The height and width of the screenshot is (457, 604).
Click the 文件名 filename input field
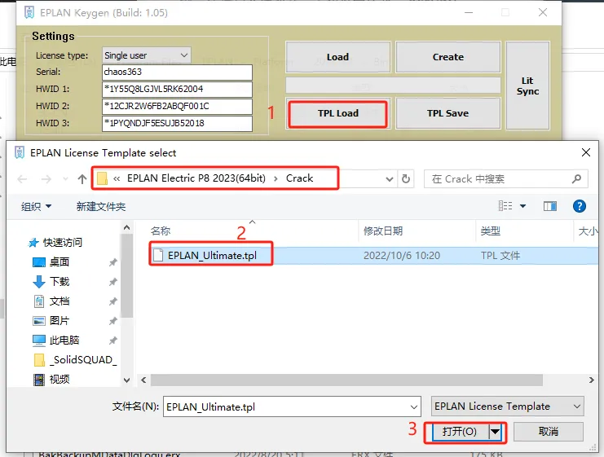coord(292,407)
